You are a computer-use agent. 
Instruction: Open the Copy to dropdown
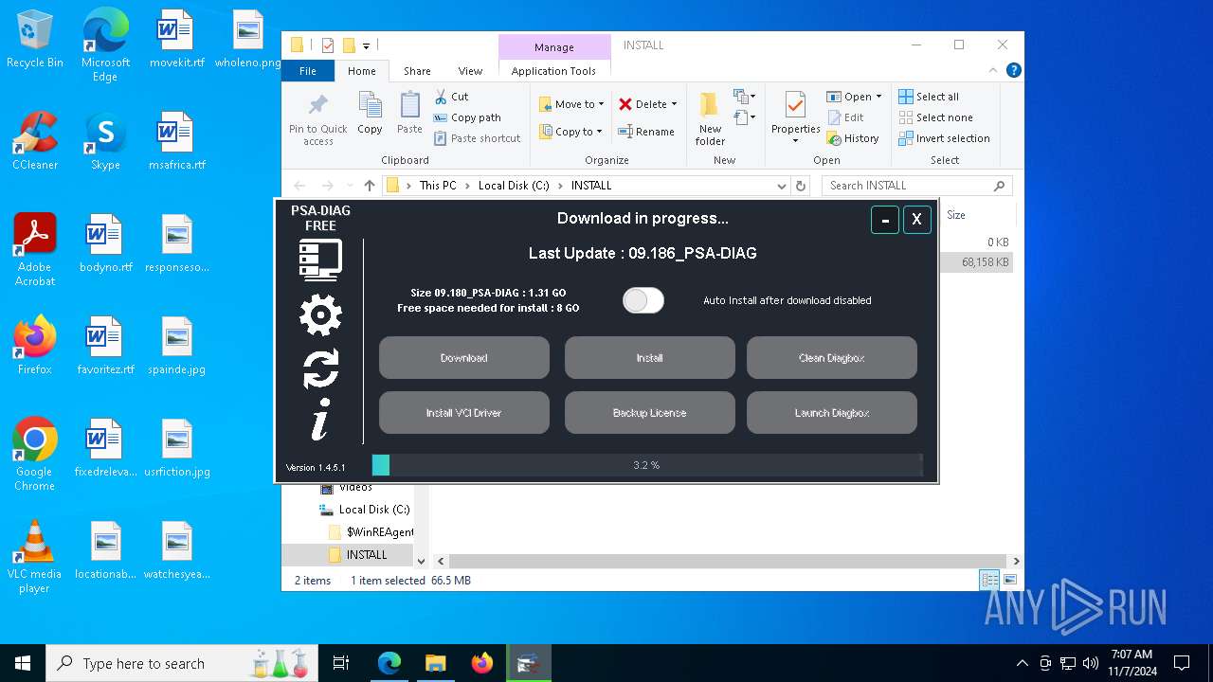(570, 132)
